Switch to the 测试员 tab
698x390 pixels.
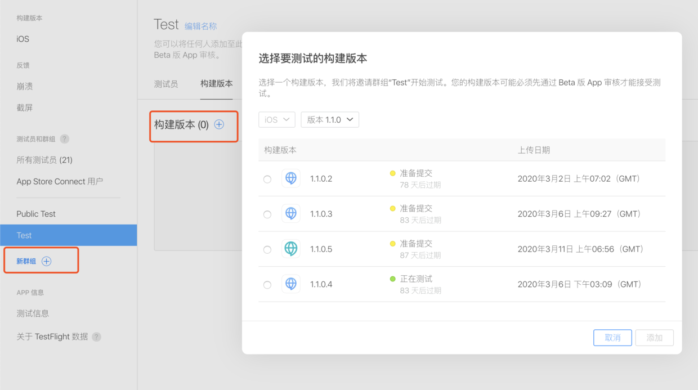click(166, 84)
